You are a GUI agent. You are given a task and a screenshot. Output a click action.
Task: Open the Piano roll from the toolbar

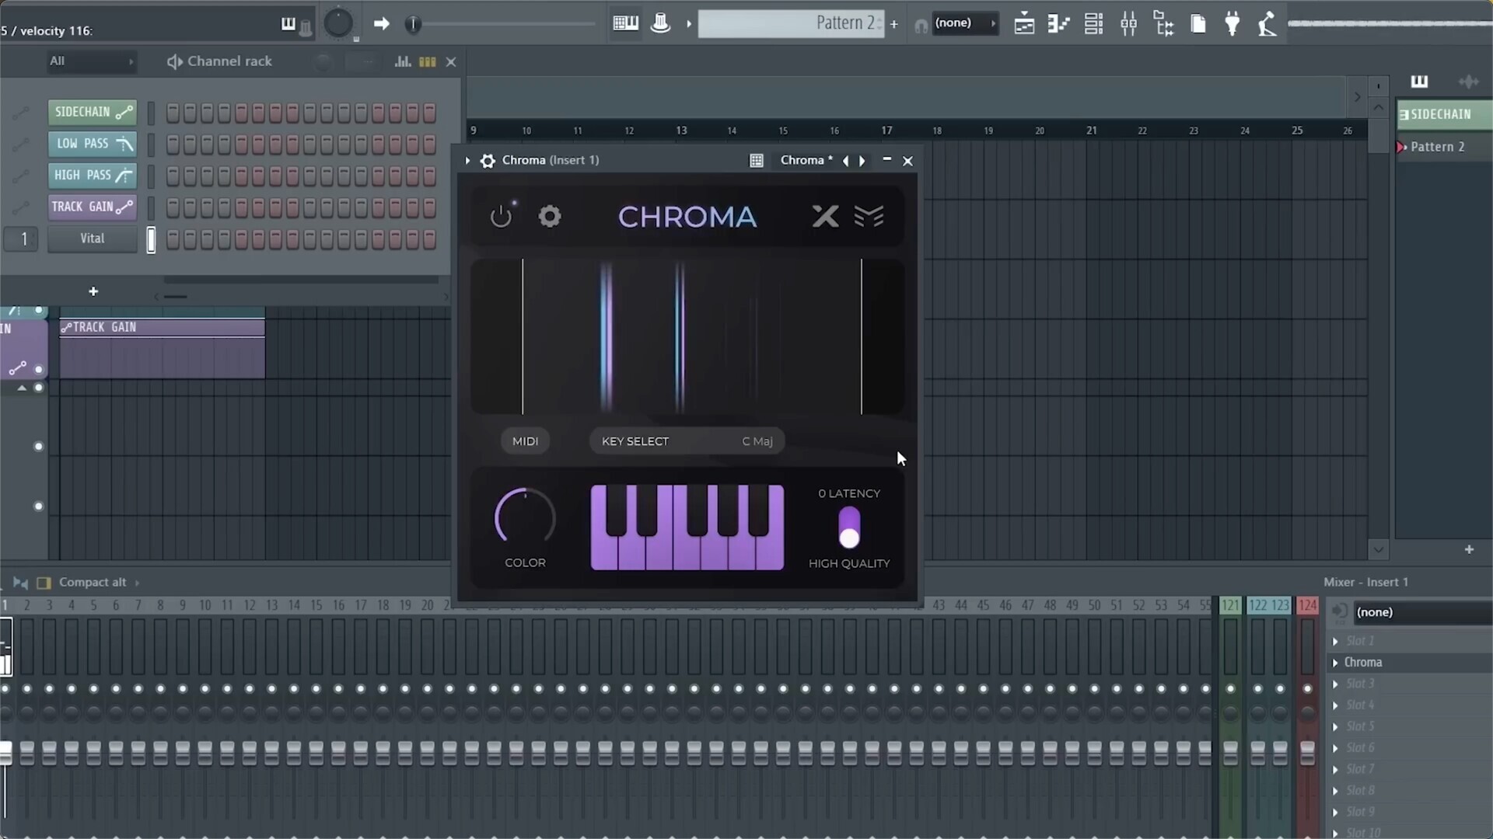1058,24
